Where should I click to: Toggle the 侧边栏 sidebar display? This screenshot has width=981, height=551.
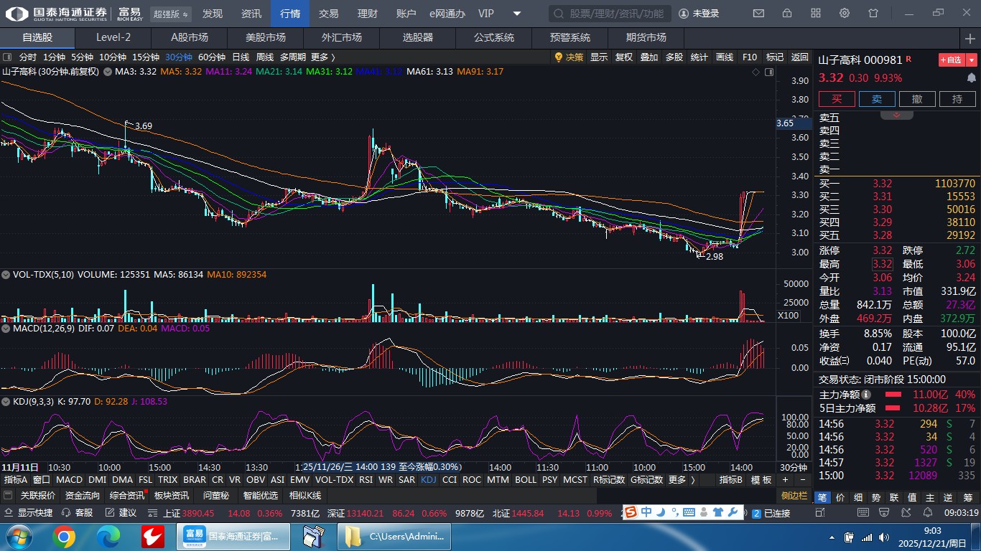pyautogui.click(x=795, y=496)
